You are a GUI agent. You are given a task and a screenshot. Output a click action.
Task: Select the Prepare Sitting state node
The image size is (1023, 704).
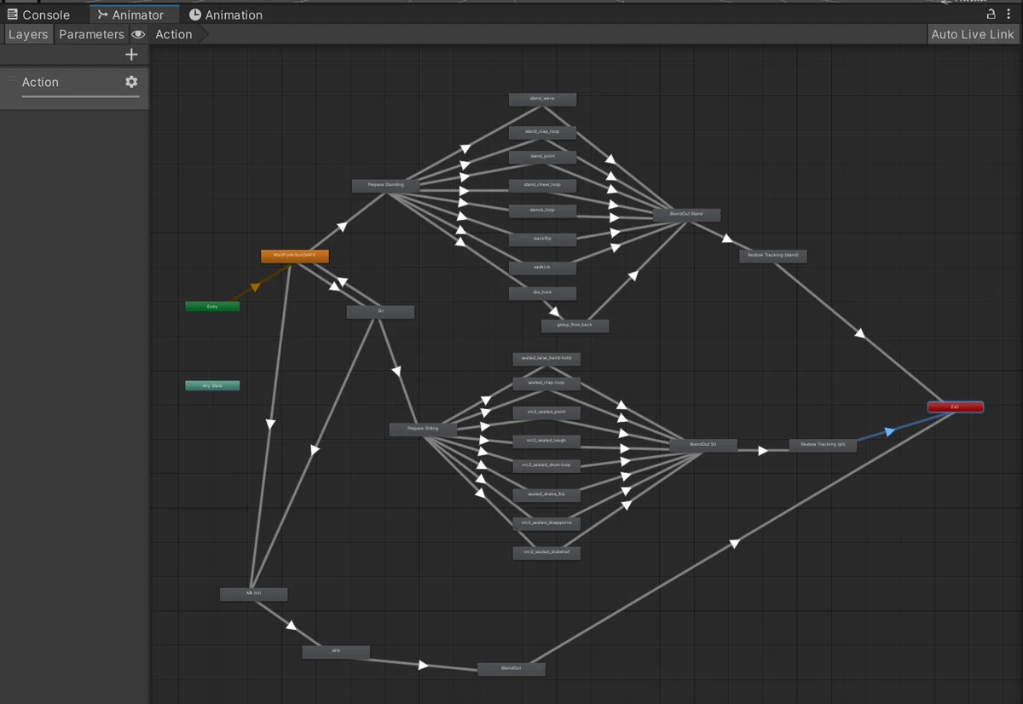pyautogui.click(x=423, y=429)
